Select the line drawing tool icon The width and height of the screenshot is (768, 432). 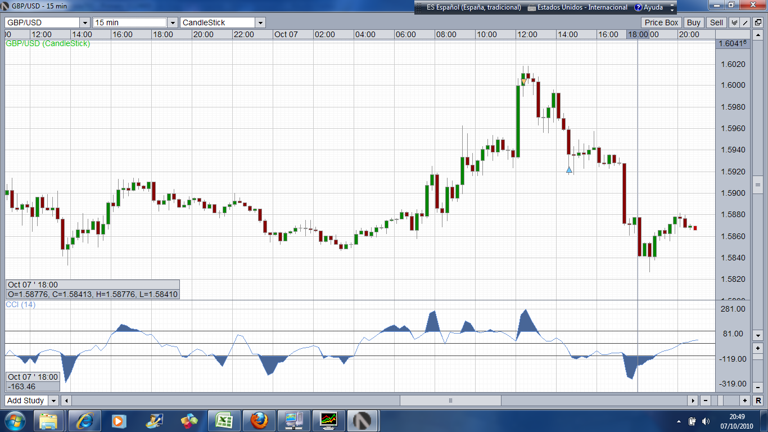tap(746, 22)
